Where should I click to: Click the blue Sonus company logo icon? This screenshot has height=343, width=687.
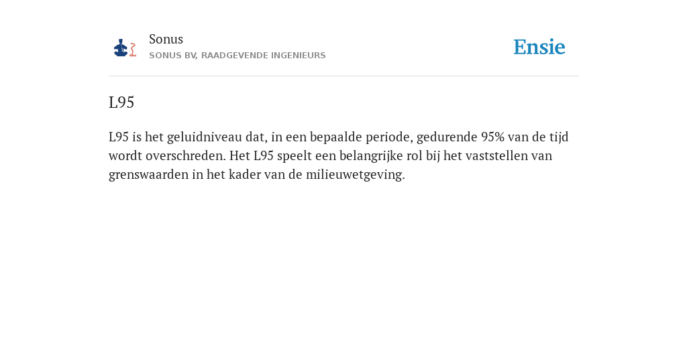pyautogui.click(x=121, y=48)
